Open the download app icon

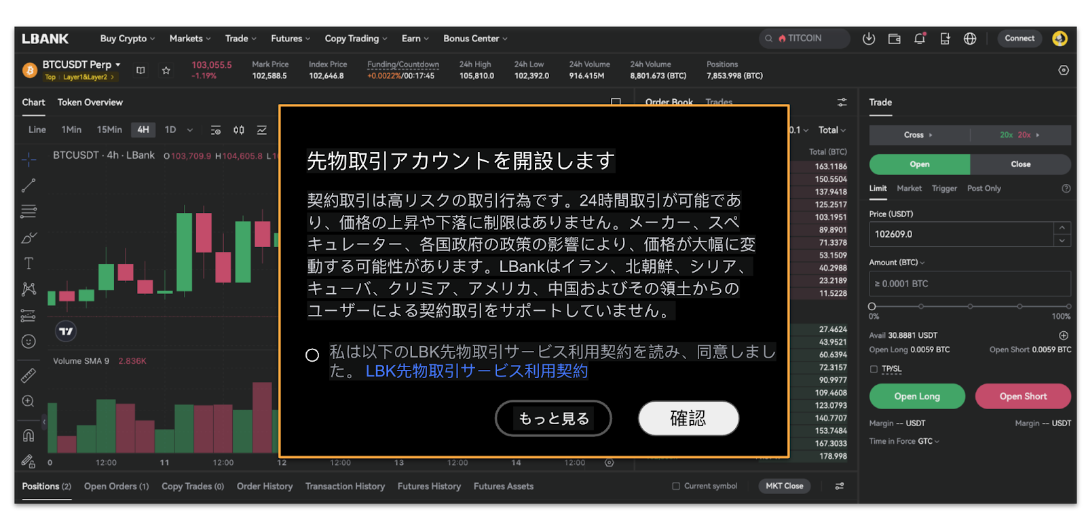pos(868,39)
